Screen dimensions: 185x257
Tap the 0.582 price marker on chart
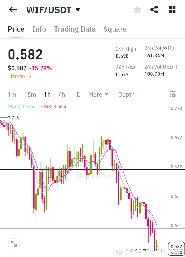[x=176, y=246]
